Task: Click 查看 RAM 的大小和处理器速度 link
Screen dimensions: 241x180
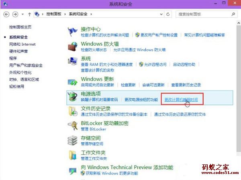Action: click(107, 65)
